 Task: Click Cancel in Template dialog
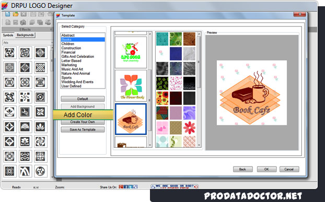[x=289, y=169]
